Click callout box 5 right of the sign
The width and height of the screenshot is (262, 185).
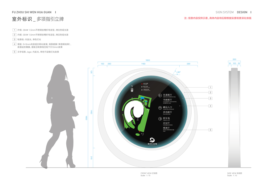click(210, 130)
